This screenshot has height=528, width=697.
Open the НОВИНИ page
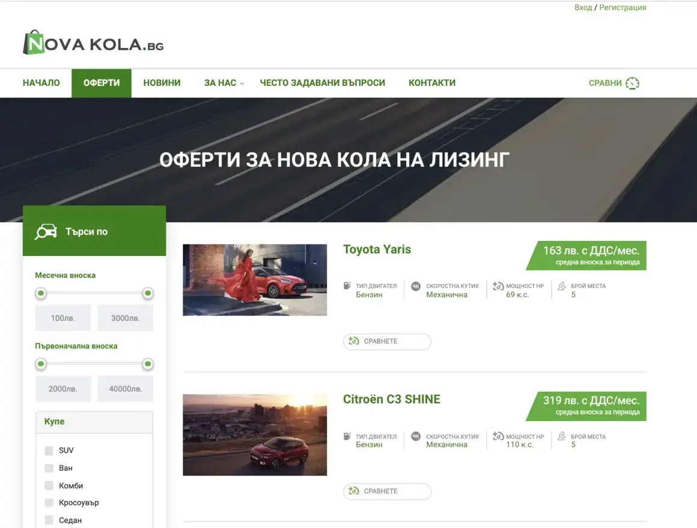click(162, 83)
